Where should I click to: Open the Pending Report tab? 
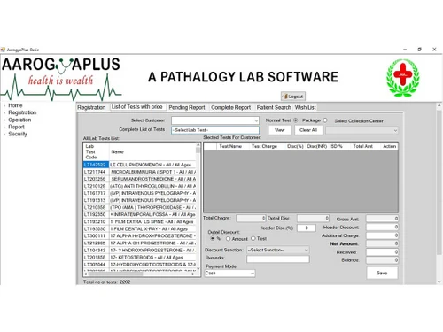point(187,107)
